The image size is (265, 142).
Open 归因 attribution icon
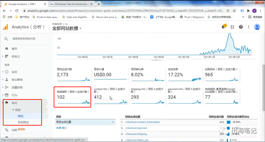tap(7, 130)
